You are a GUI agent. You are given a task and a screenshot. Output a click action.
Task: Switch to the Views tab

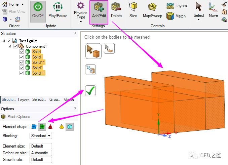point(69,100)
